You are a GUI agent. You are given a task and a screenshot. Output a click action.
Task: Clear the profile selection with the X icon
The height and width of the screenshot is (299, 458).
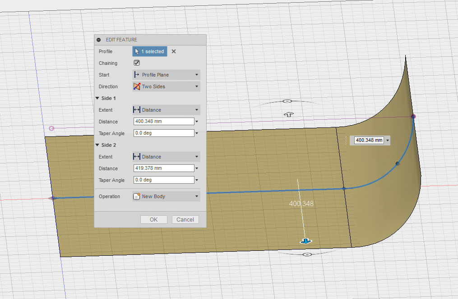tap(174, 51)
